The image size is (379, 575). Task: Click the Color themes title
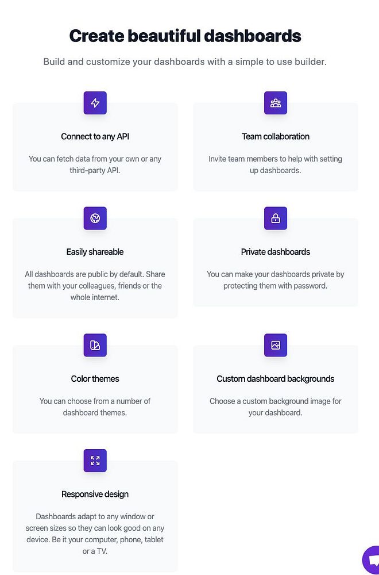[x=95, y=379]
